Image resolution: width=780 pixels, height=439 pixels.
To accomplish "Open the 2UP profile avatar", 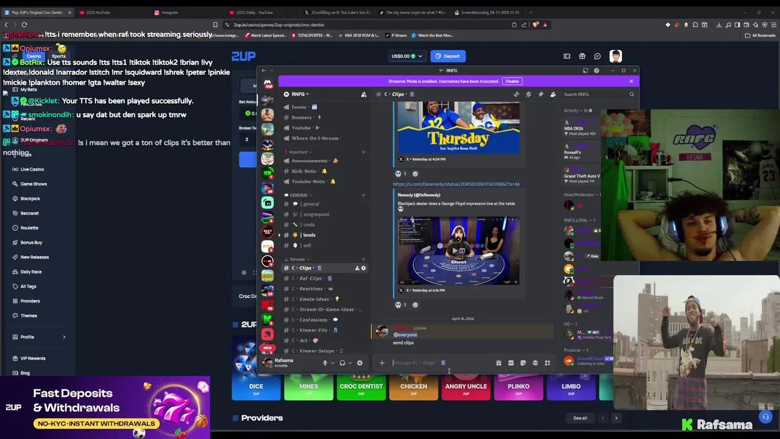I will (615, 56).
